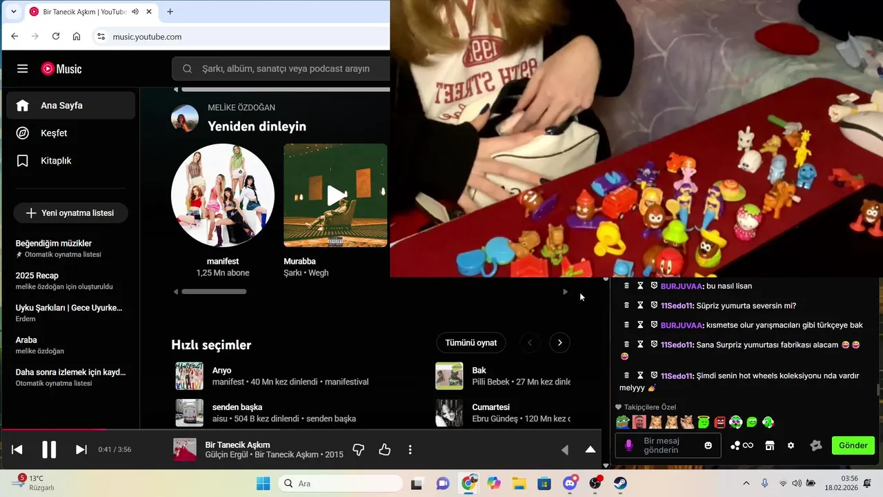This screenshot has height=497, width=883.
Task: Open the Windows Start menu
Action: tap(264, 484)
